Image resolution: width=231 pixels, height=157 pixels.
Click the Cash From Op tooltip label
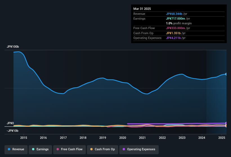[x=143, y=33]
